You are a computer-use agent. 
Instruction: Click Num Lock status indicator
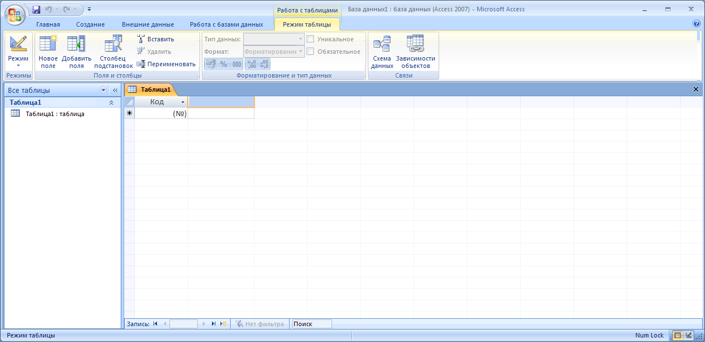pos(649,335)
